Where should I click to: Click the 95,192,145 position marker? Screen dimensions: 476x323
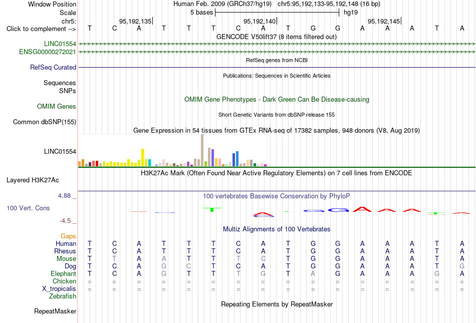coord(384,21)
